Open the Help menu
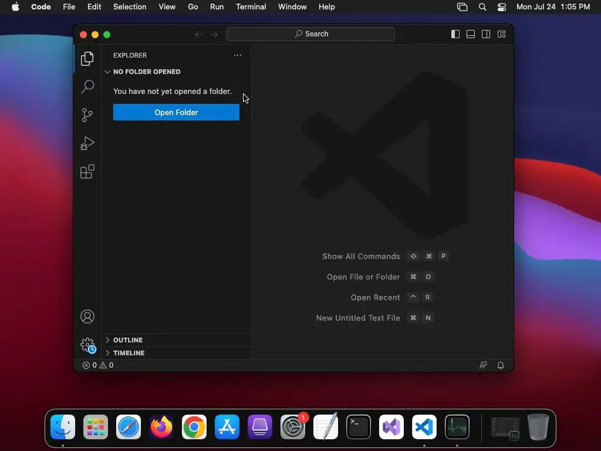The height and width of the screenshot is (451, 601). 327,7
